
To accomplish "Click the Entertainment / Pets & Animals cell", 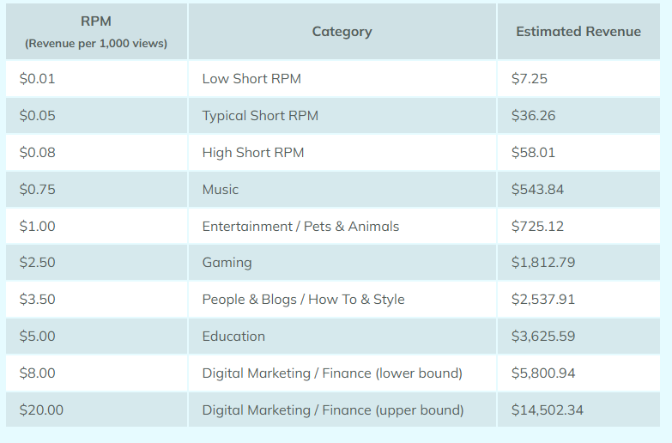I will click(342, 226).
